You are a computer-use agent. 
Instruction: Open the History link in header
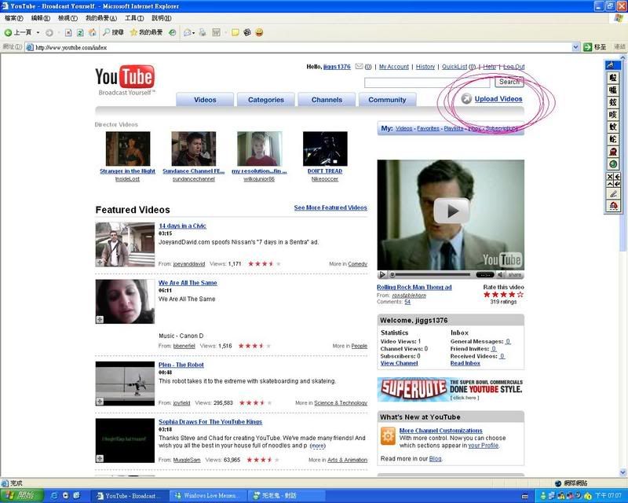[x=425, y=67]
